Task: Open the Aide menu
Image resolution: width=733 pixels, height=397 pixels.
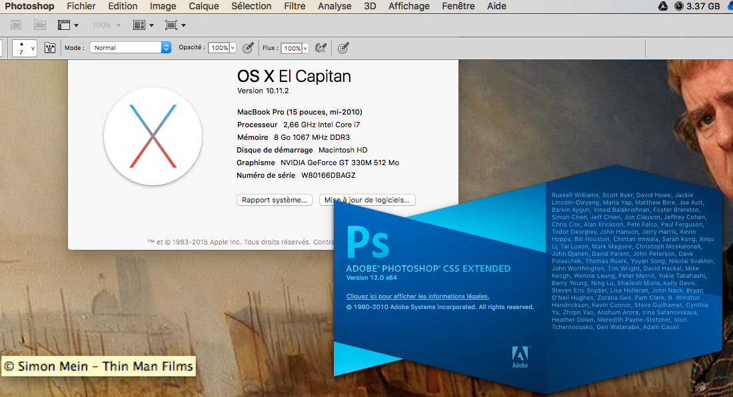Action: 496,6
